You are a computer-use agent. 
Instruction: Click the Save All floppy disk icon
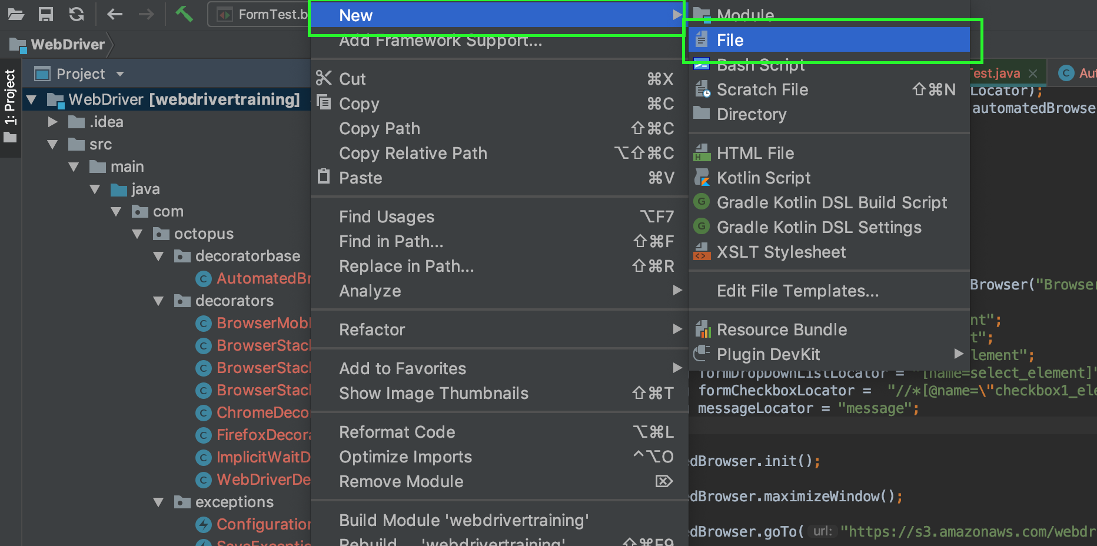tap(46, 14)
